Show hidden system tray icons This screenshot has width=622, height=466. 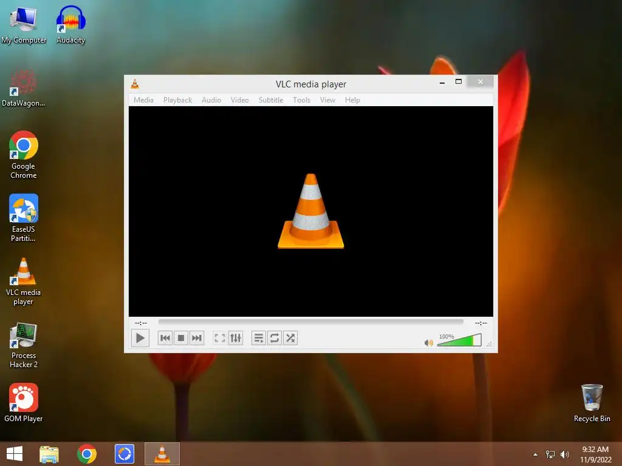(536, 454)
